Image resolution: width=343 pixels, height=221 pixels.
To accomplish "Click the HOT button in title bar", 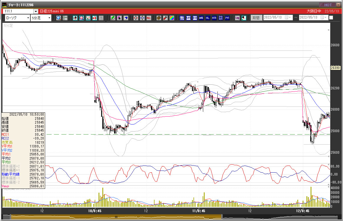I will click(328, 5).
